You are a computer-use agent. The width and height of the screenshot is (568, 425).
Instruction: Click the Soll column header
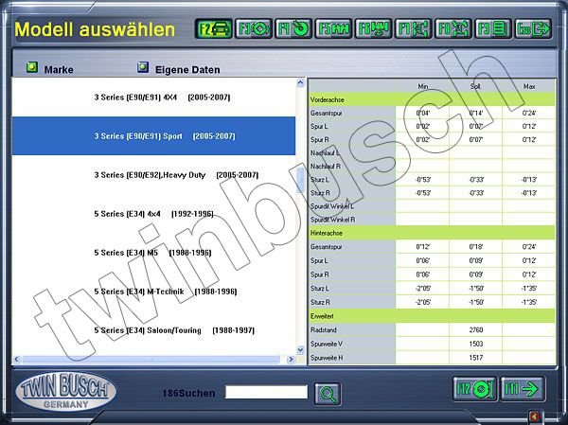click(x=475, y=86)
